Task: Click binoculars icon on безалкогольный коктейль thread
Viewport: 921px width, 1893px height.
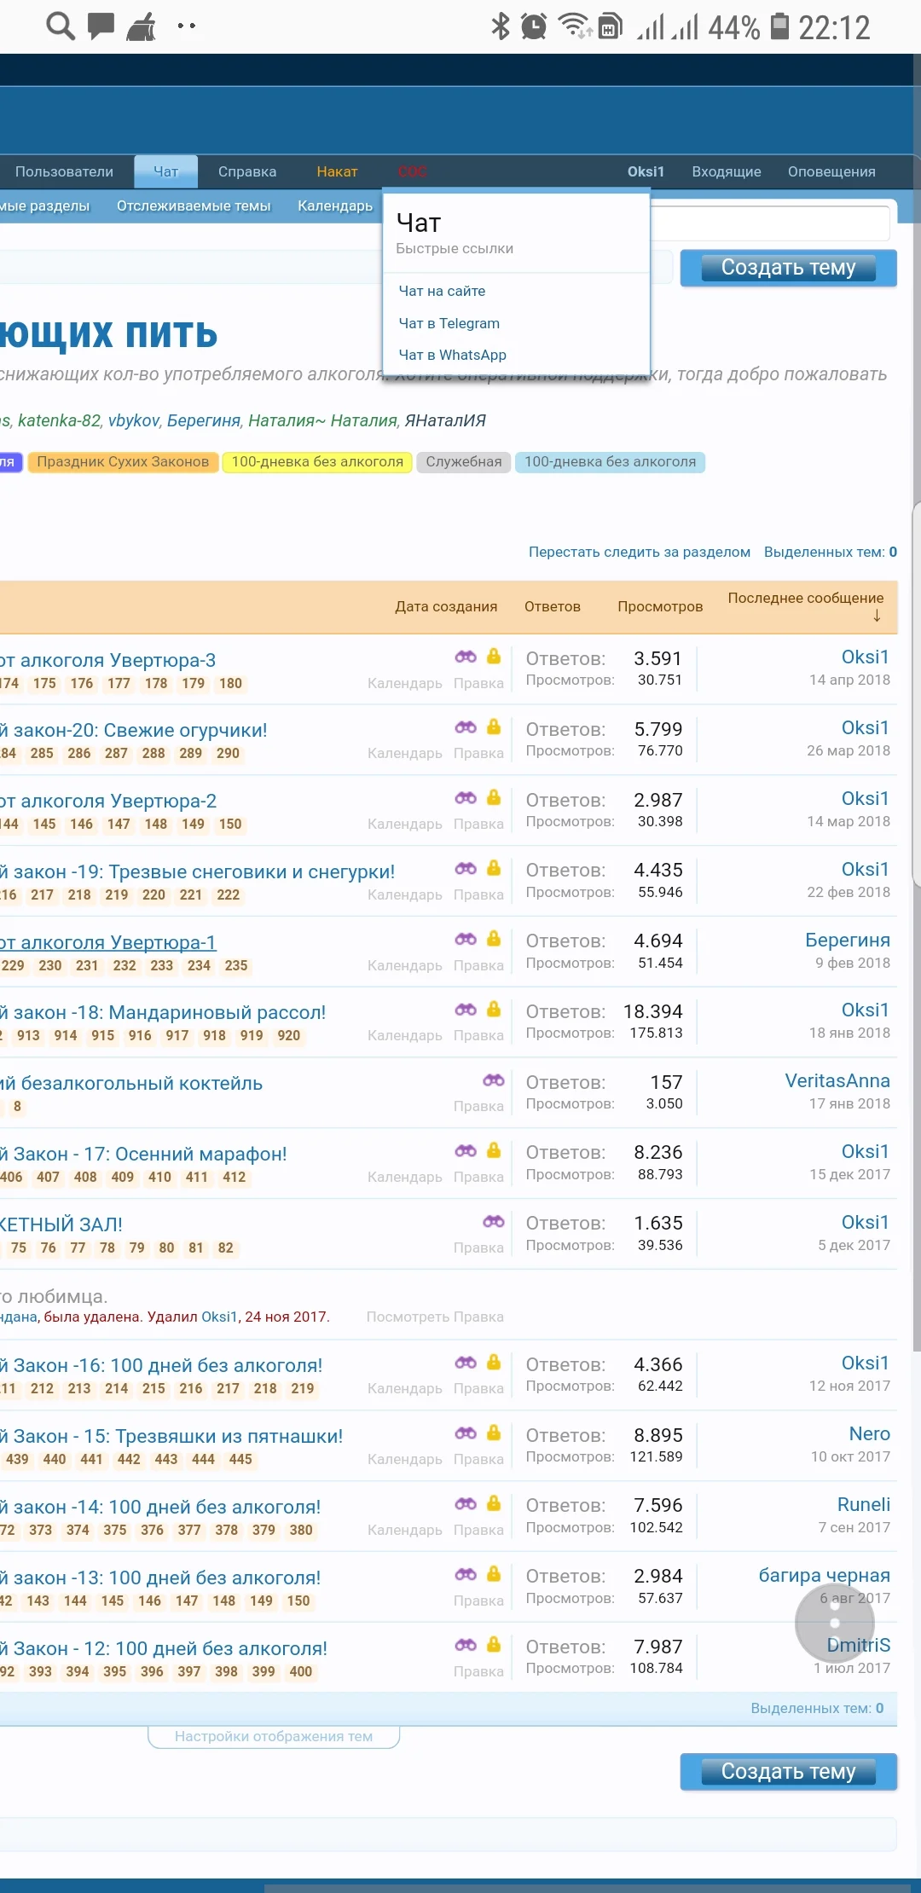Action: (494, 1080)
